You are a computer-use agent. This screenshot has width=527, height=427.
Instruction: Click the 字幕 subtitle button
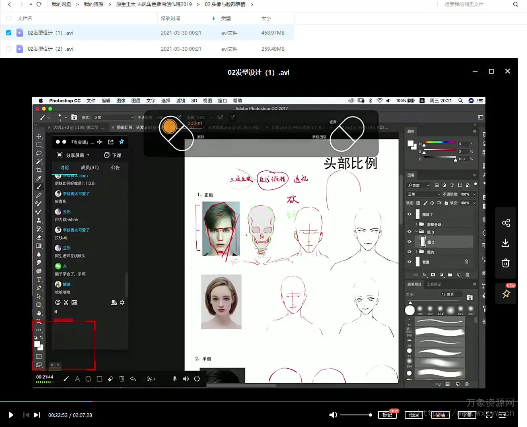[x=467, y=415]
